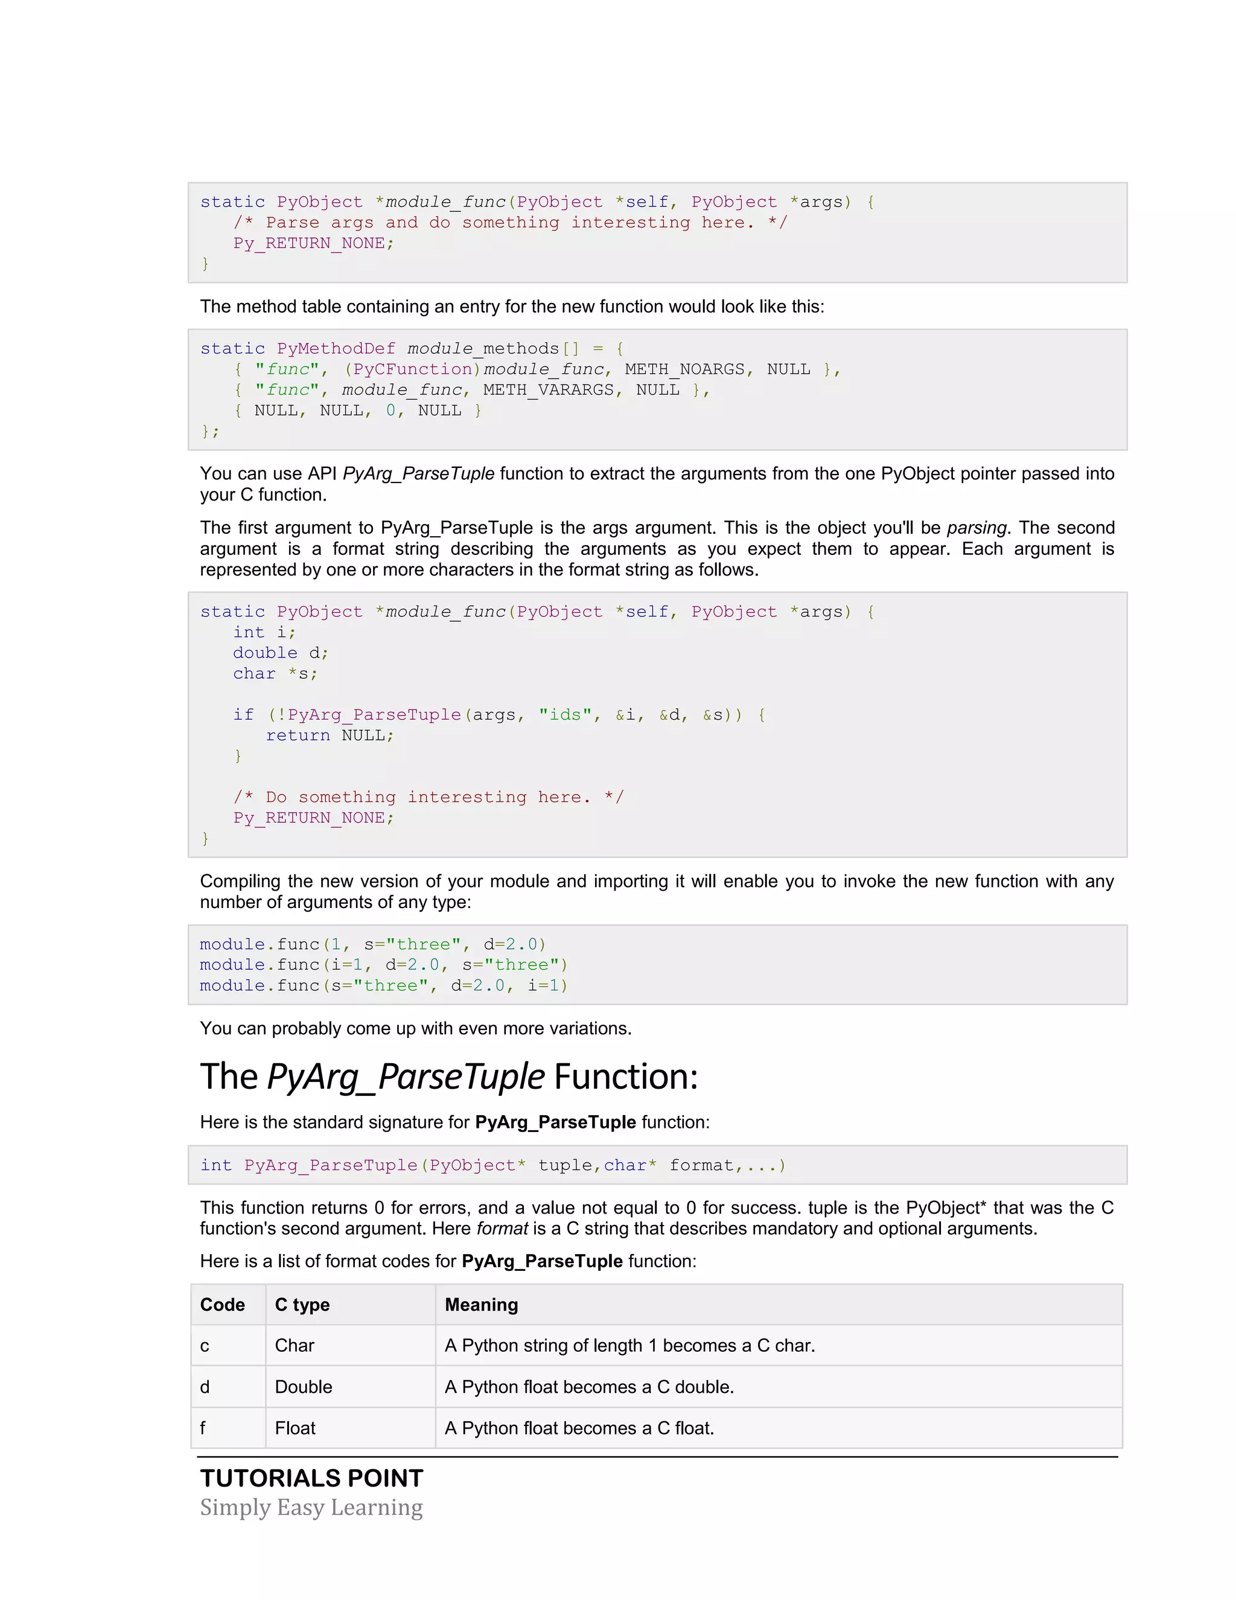Click italic "PyArg_ParseTuple" in the paragraph starting "You can use API"
Viewport: 1236px width, 1600px height.
[419, 474]
